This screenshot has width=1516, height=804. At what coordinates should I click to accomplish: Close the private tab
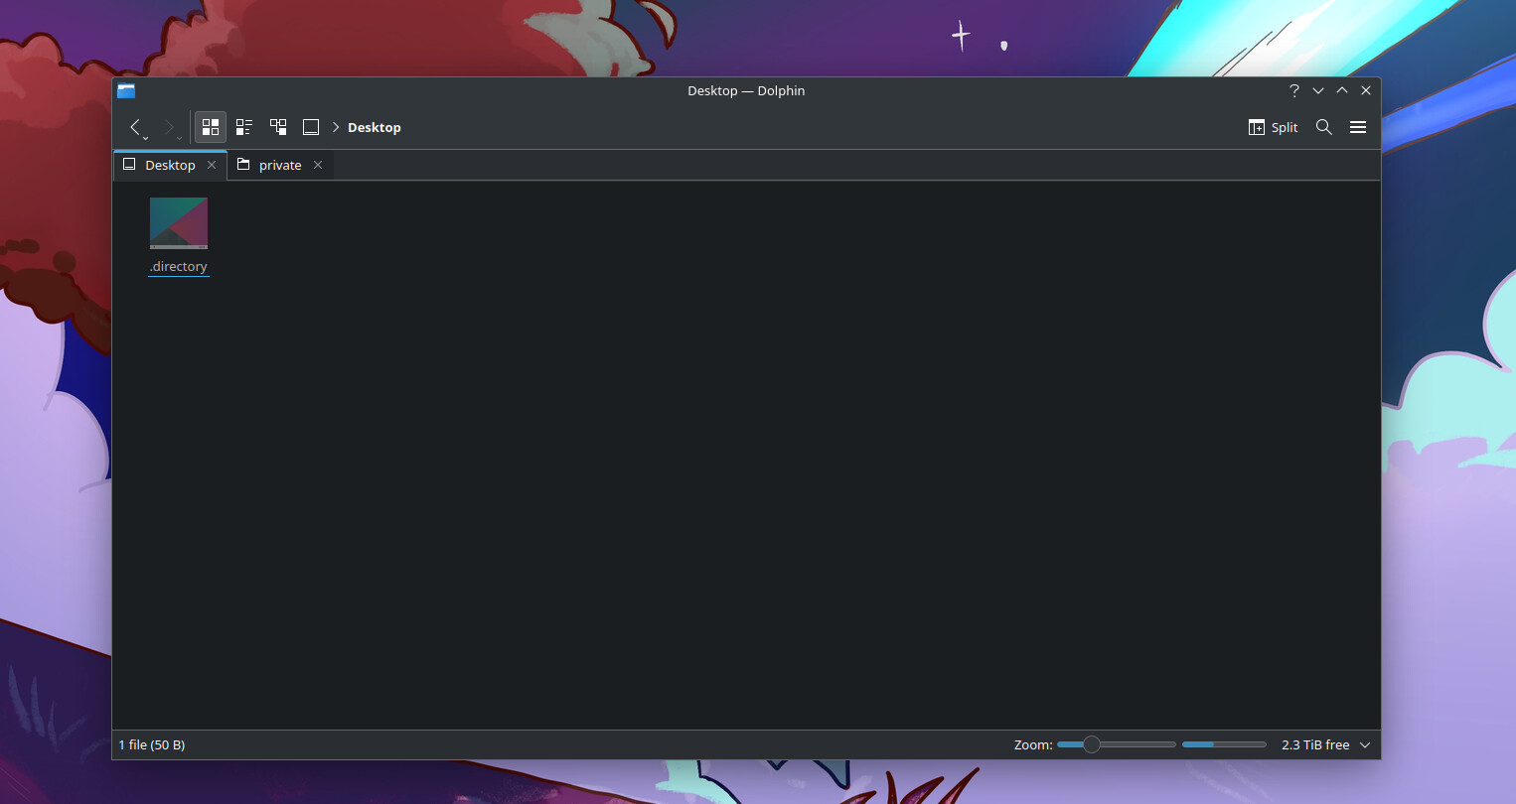click(318, 166)
